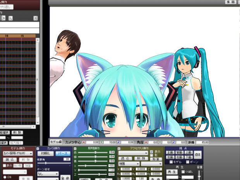The image size is (240, 180).
Task: Collapse the accessory operation panel with minus icon
Action: pos(119,149)
